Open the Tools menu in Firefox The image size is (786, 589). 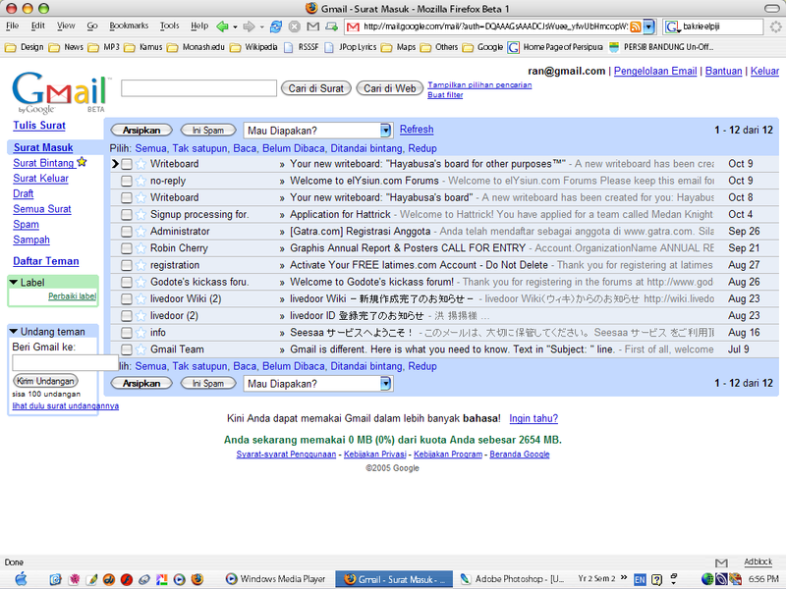point(169,26)
